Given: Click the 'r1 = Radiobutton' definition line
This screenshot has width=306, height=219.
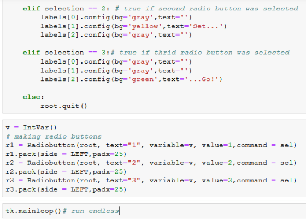Looking at the screenshot, I should tap(151, 145).
